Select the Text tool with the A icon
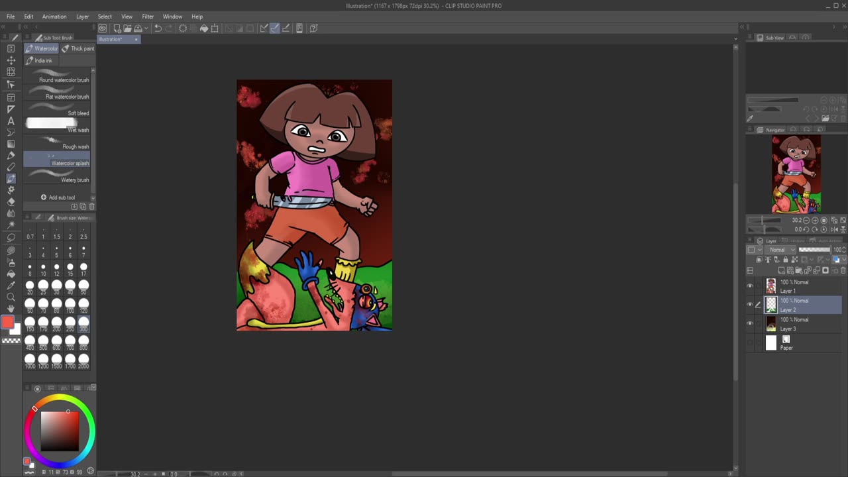The height and width of the screenshot is (477, 848). [x=11, y=121]
